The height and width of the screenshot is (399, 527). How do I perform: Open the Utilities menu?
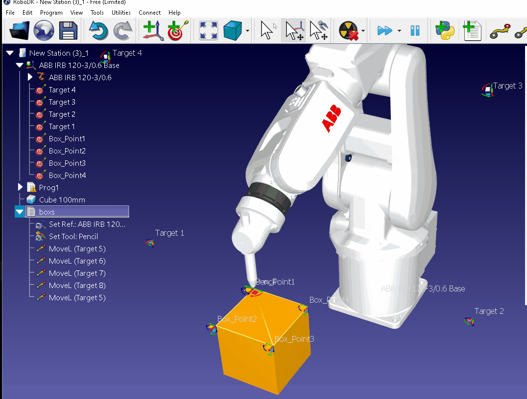121,12
